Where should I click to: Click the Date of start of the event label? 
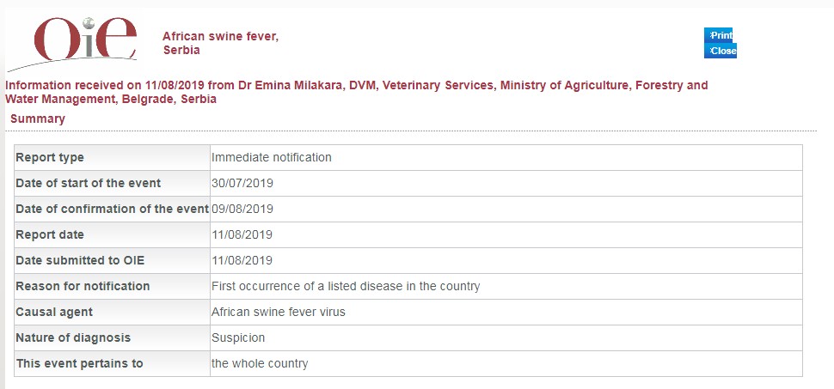coord(89,184)
